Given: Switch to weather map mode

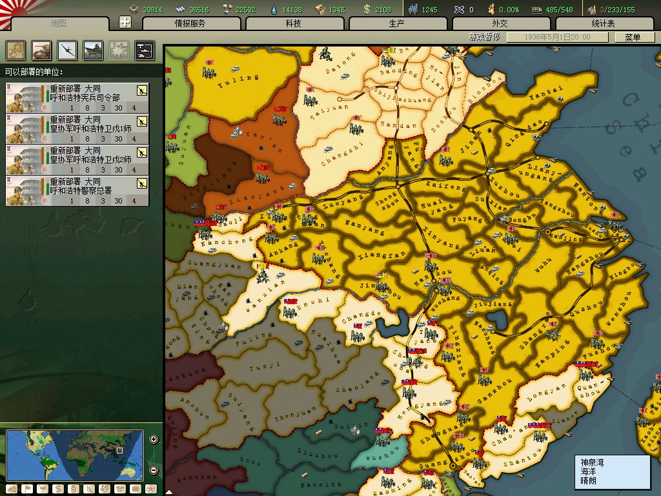Looking at the screenshot, I should click(x=43, y=489).
